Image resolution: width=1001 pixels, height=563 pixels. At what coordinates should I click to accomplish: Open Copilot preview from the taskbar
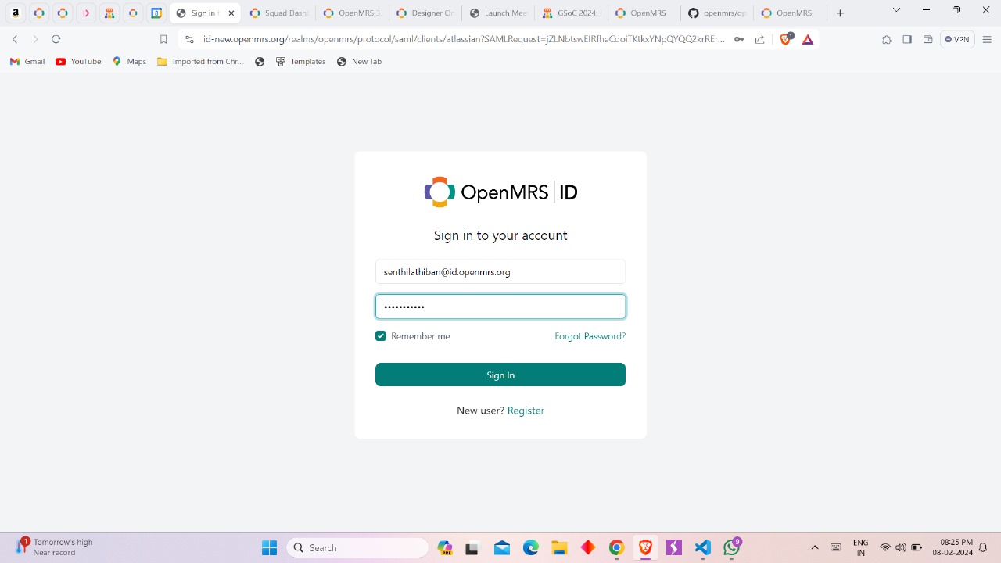point(445,548)
